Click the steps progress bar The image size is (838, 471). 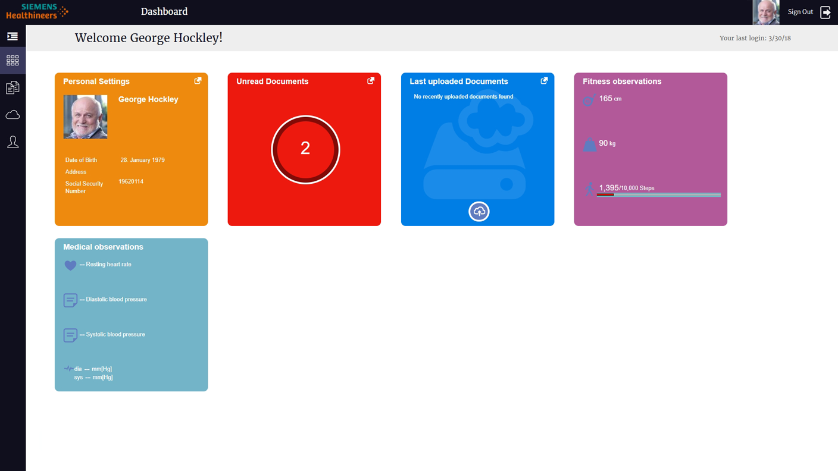coord(659,194)
